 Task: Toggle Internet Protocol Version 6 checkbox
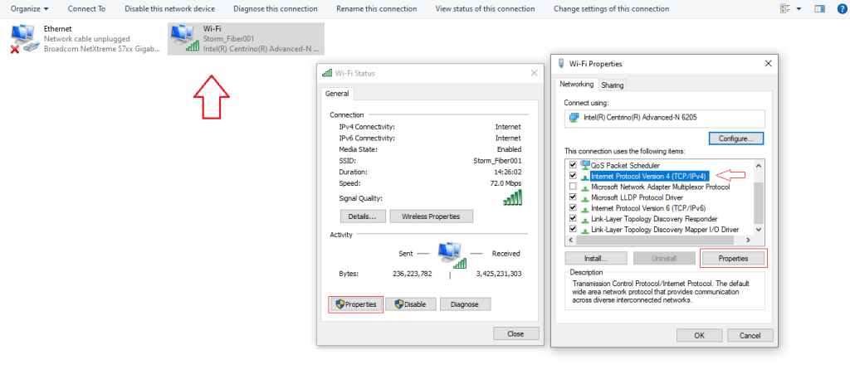coord(573,208)
